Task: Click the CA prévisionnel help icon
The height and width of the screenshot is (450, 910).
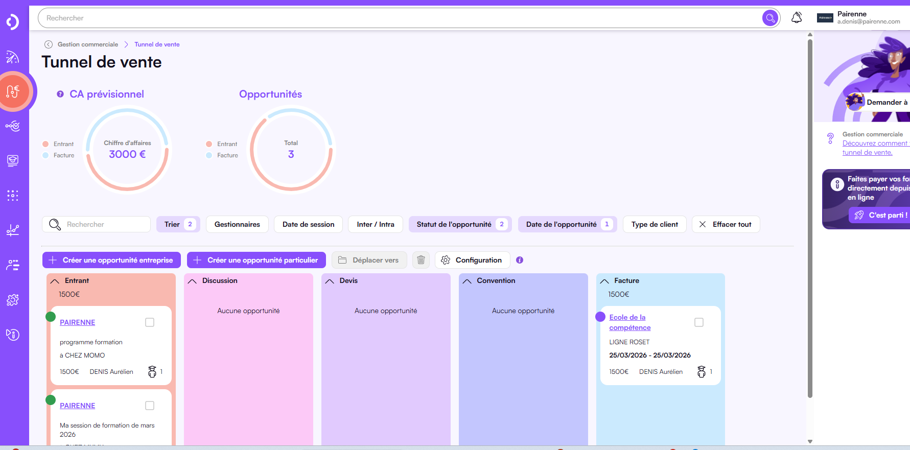Action: pyautogui.click(x=60, y=94)
